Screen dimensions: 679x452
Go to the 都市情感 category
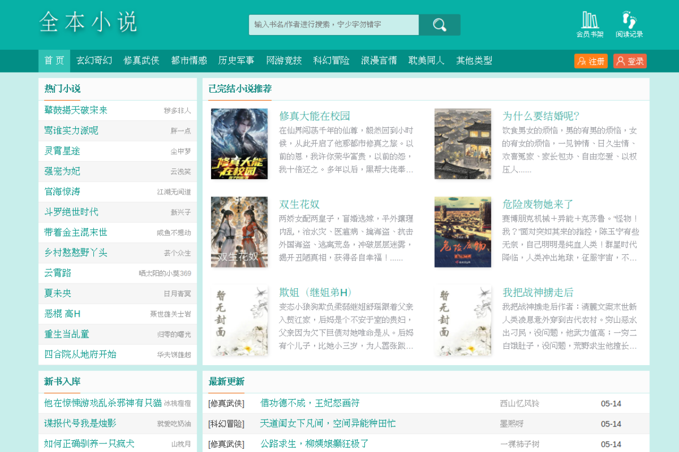(189, 61)
